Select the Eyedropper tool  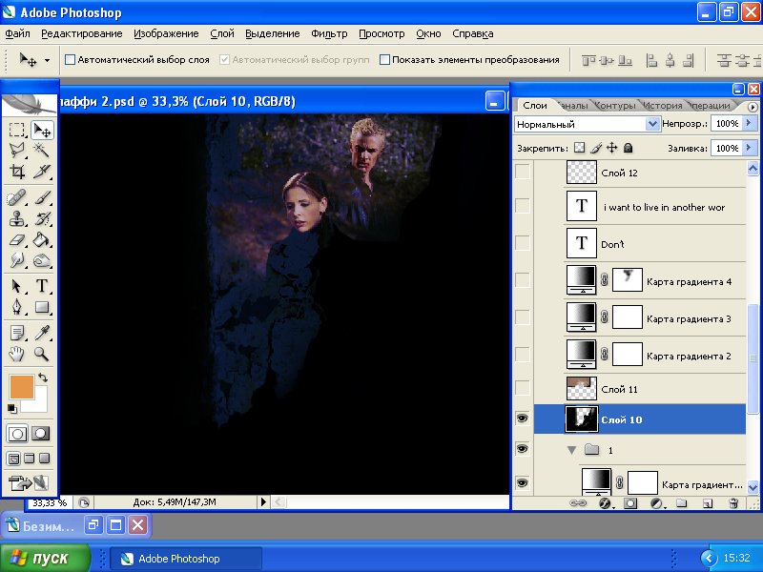click(42, 332)
